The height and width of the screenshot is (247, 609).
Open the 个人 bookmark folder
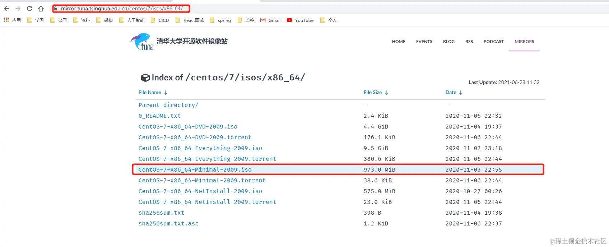coord(328,20)
